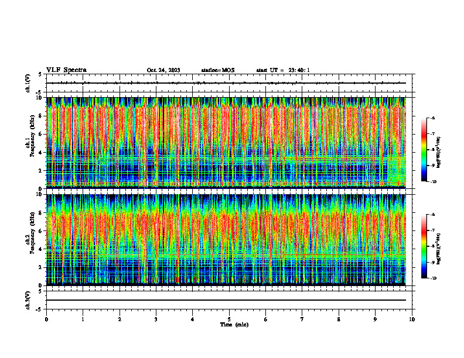Click the '10' tick on ch.2 frequency axis
Viewport: 464px width, 358px height.
tap(39, 194)
